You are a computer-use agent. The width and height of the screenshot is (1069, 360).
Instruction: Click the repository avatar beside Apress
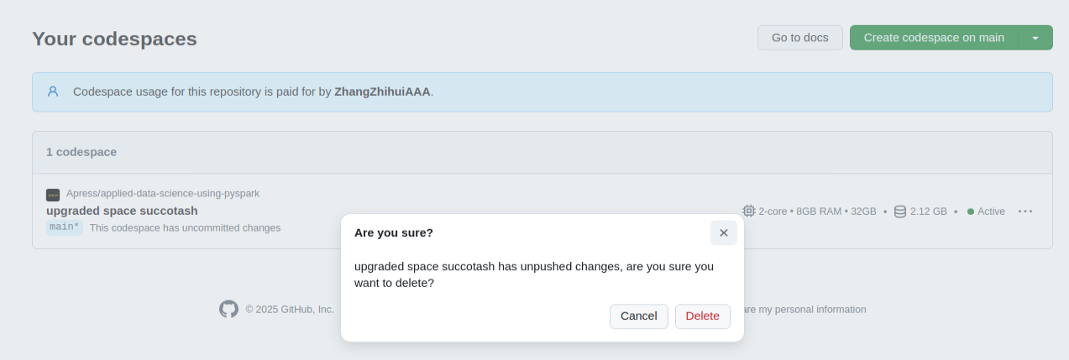[53, 194]
